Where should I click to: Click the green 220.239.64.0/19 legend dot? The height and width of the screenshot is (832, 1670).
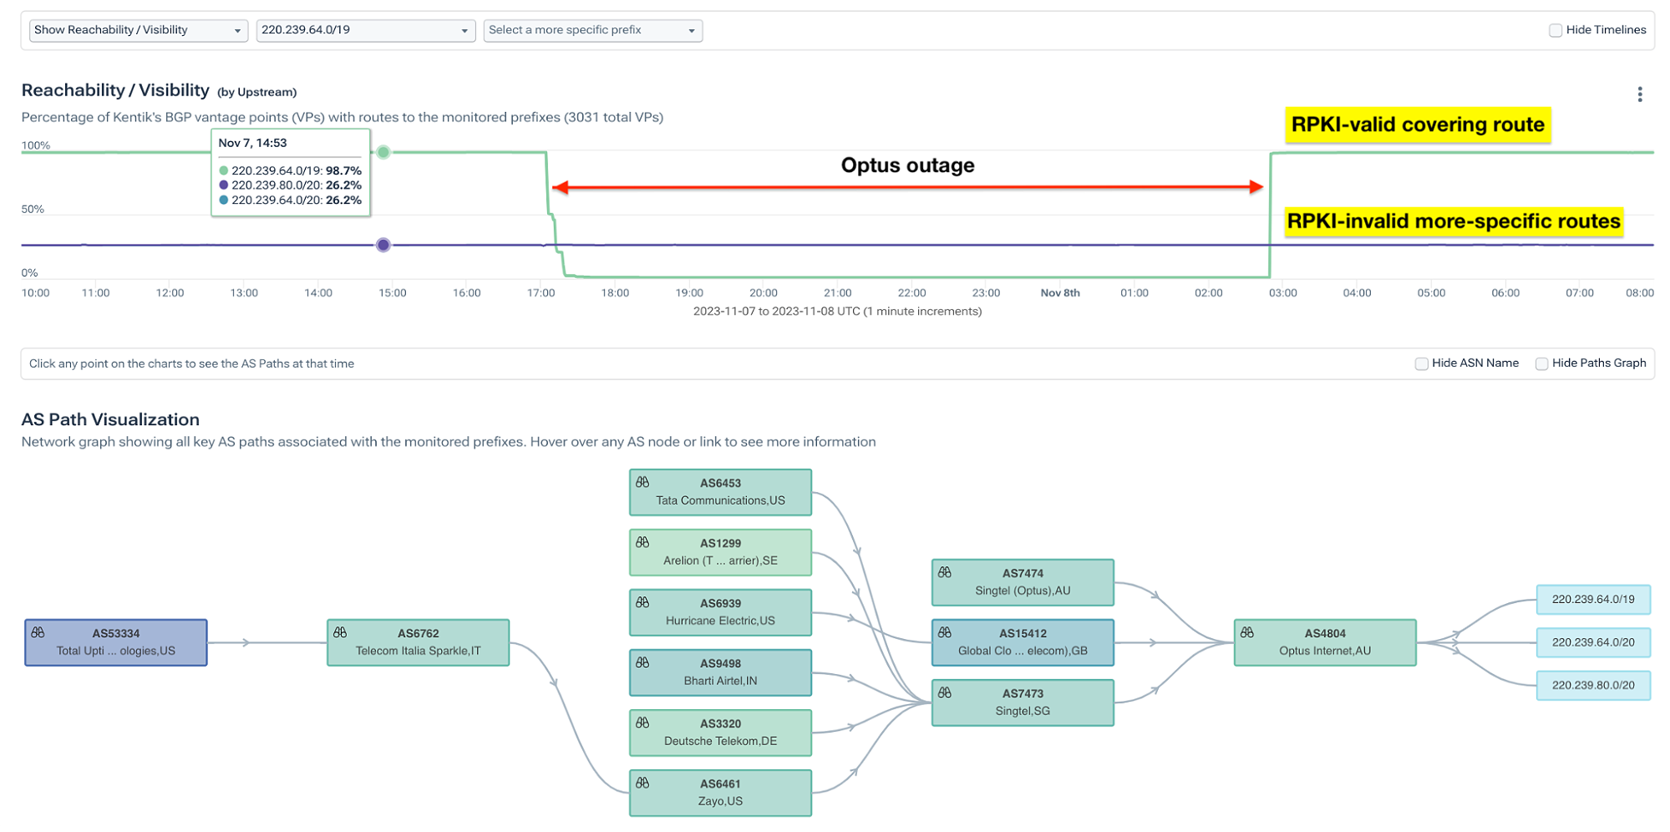[x=224, y=170]
